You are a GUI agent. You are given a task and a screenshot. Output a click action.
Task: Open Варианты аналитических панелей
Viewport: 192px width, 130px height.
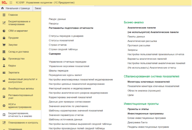[147, 59]
